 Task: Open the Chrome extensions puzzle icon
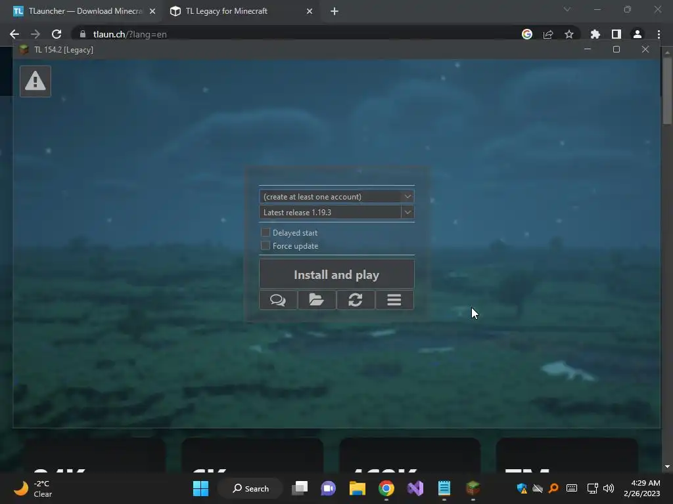coord(595,34)
